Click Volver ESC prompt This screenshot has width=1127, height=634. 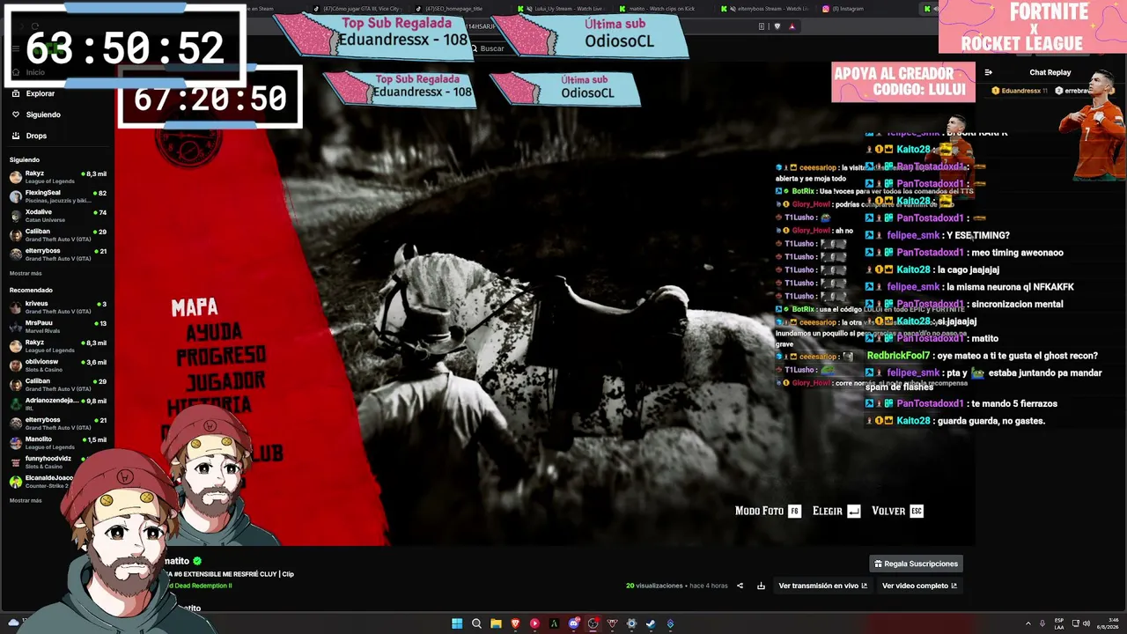coord(897,511)
